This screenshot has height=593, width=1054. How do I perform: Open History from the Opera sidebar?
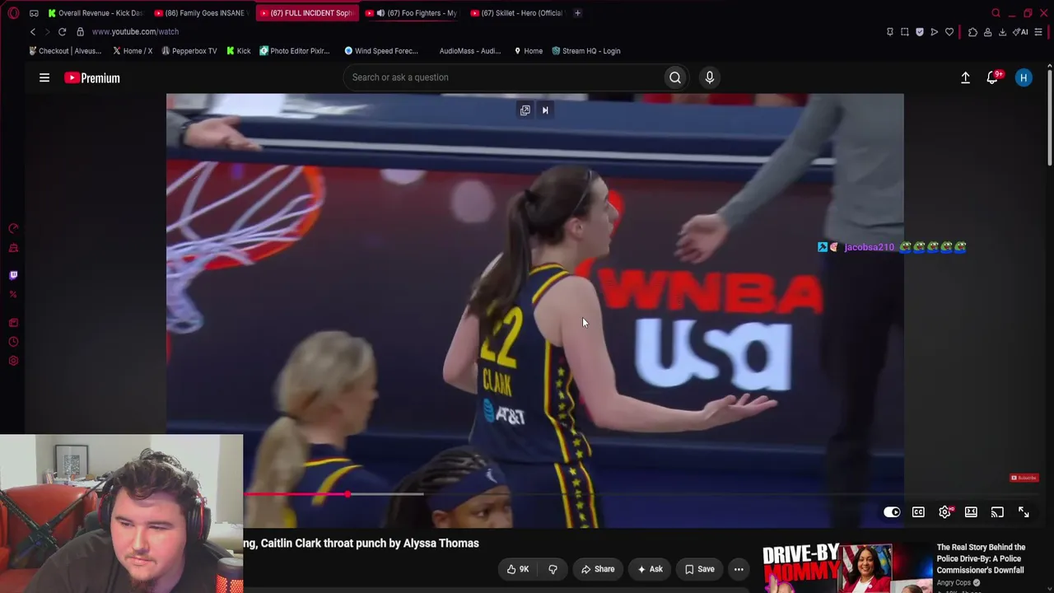(13, 342)
